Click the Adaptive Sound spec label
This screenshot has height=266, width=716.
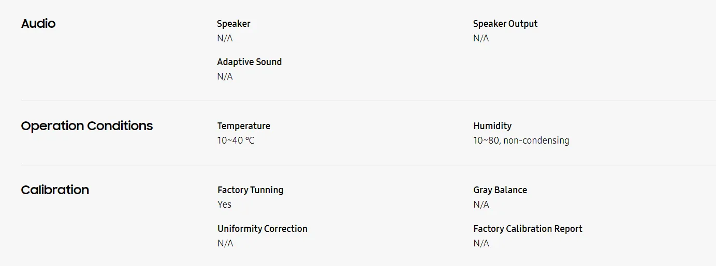(250, 62)
